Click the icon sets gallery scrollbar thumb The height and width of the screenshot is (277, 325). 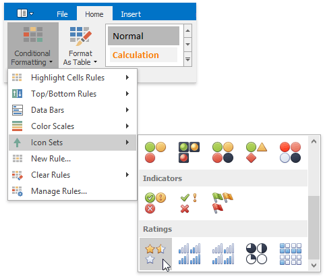tap(314, 228)
